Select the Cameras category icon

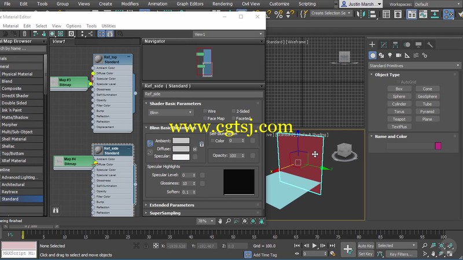click(398, 55)
